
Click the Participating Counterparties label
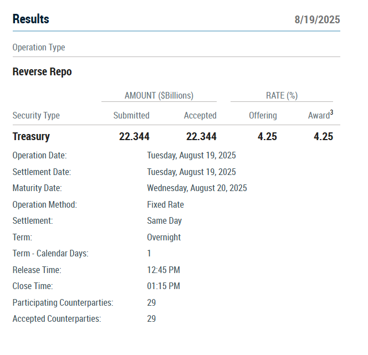pos(63,303)
